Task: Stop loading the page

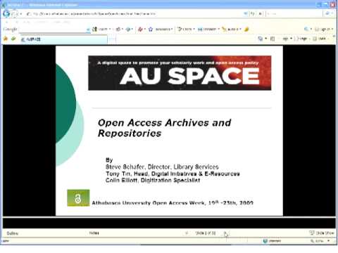Action: point(261,14)
